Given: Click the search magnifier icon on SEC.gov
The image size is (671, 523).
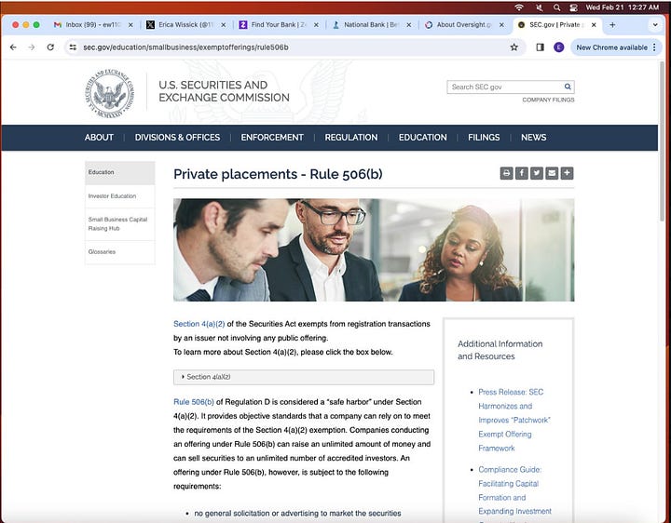Looking at the screenshot, I should point(568,87).
